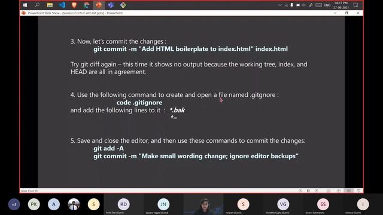Click the 'git add -A' command text

tap(108, 148)
